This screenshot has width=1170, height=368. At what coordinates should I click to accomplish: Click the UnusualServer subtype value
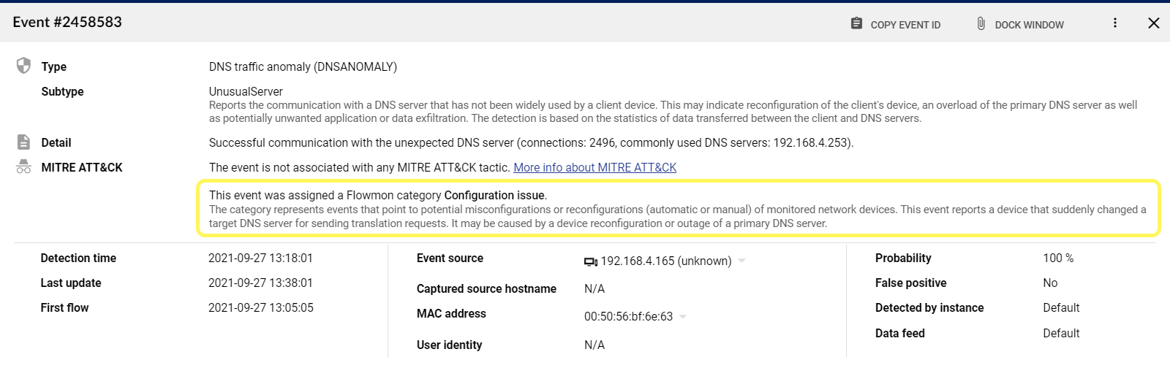[246, 91]
